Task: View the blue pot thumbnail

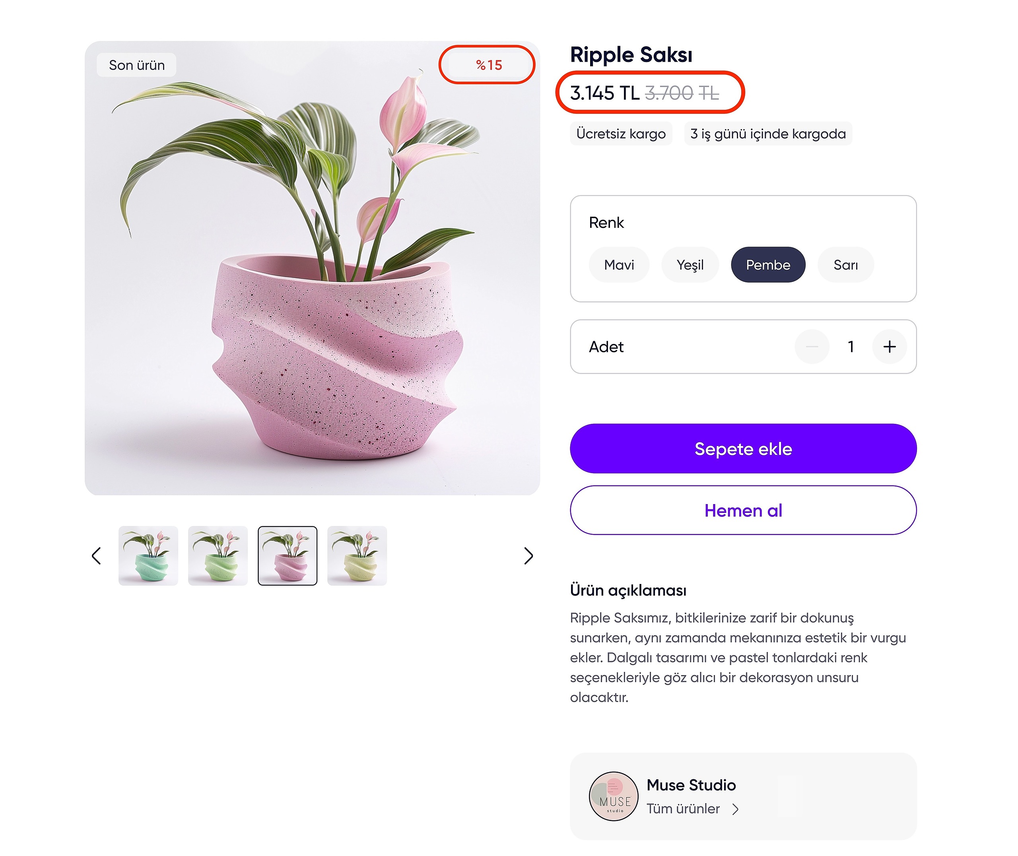Action: pyautogui.click(x=148, y=555)
